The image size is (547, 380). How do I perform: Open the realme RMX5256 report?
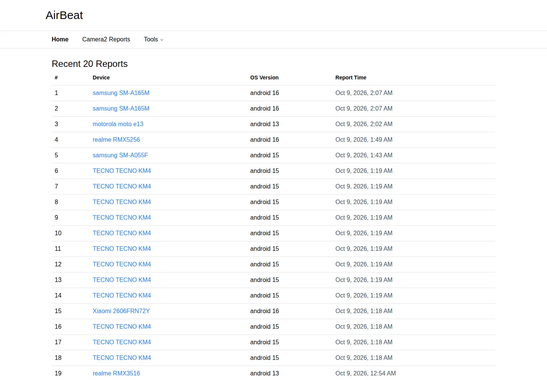click(116, 140)
